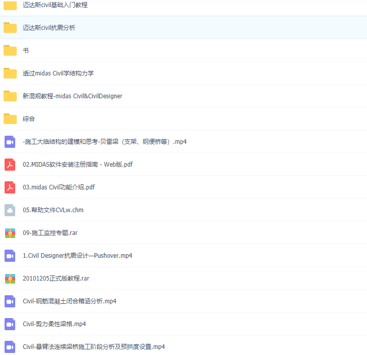Click video icon for Civil-悬臂法连续梁桥施工阶段分析
This screenshot has height=355, width=367.
(x=10, y=347)
